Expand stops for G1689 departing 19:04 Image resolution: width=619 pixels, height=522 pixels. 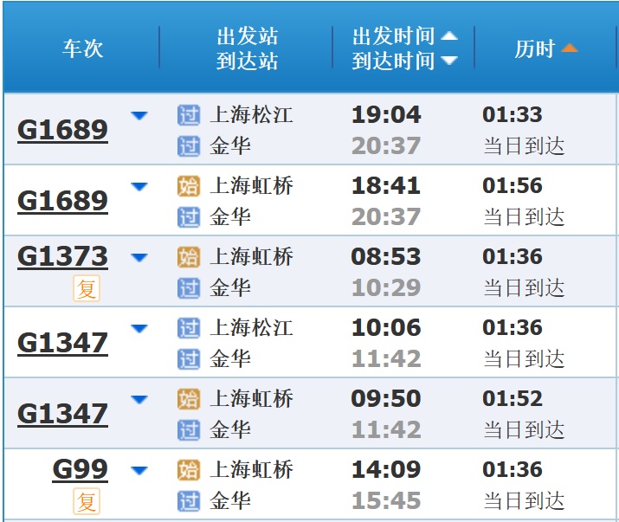(139, 115)
